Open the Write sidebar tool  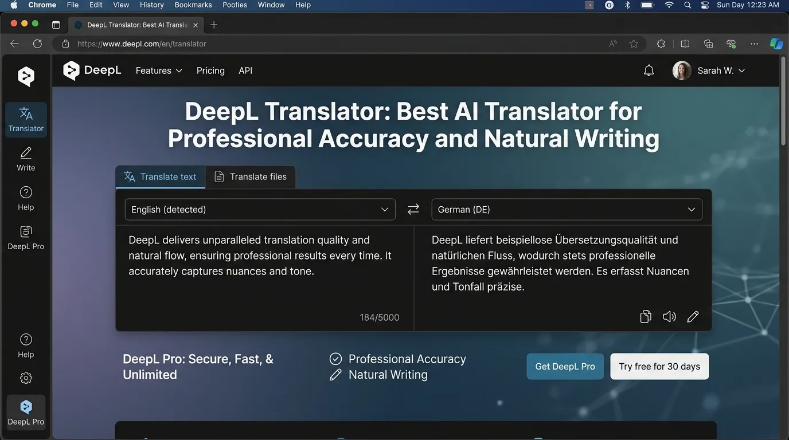coord(26,159)
